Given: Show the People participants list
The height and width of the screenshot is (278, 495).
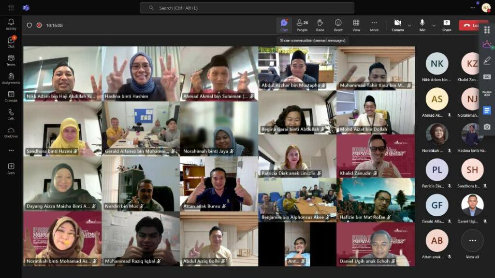Looking at the screenshot, I should coord(302,25).
